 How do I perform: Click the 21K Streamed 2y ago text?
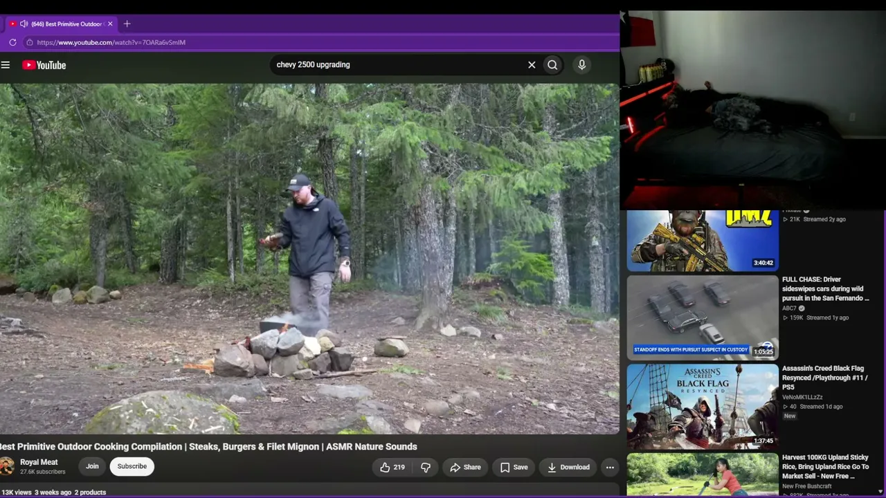814,219
